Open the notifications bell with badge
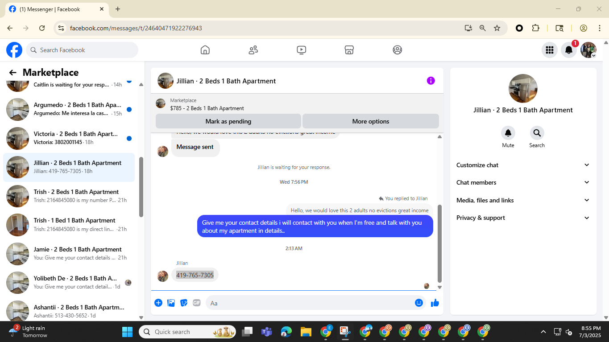The width and height of the screenshot is (609, 342). click(x=569, y=50)
